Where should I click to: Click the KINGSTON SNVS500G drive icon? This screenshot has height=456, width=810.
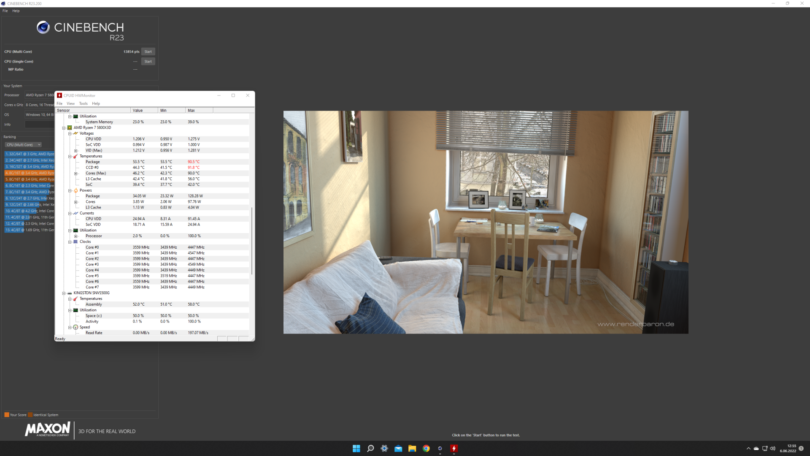point(70,293)
